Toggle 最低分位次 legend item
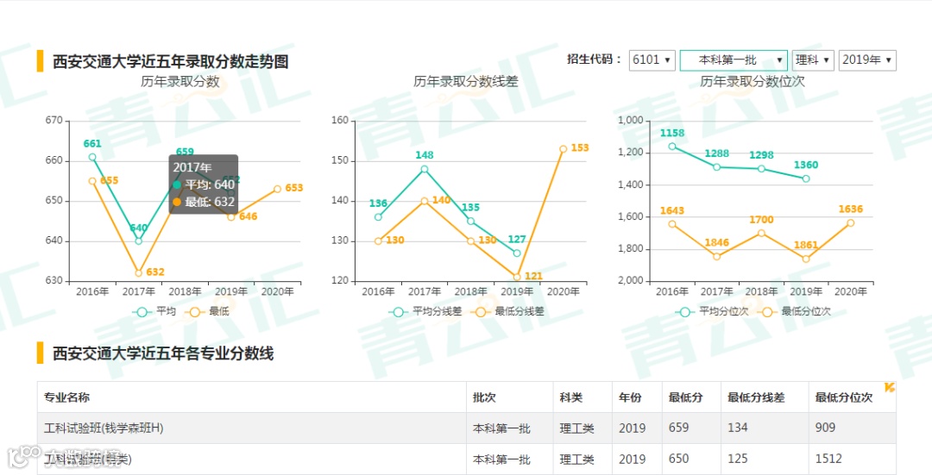 click(x=794, y=311)
